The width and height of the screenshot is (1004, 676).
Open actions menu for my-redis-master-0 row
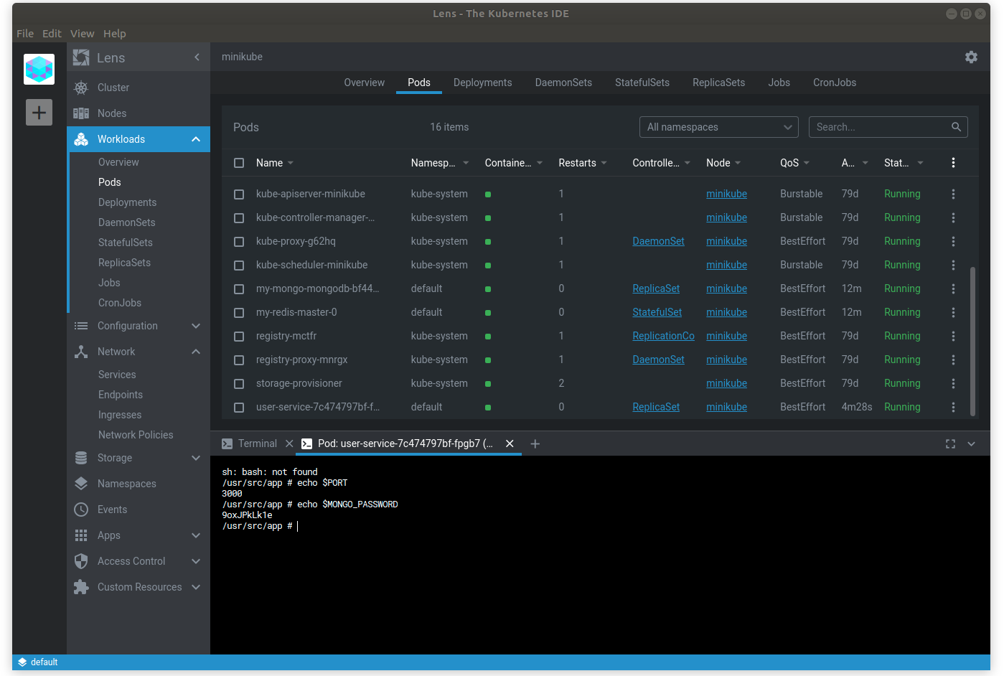953,312
